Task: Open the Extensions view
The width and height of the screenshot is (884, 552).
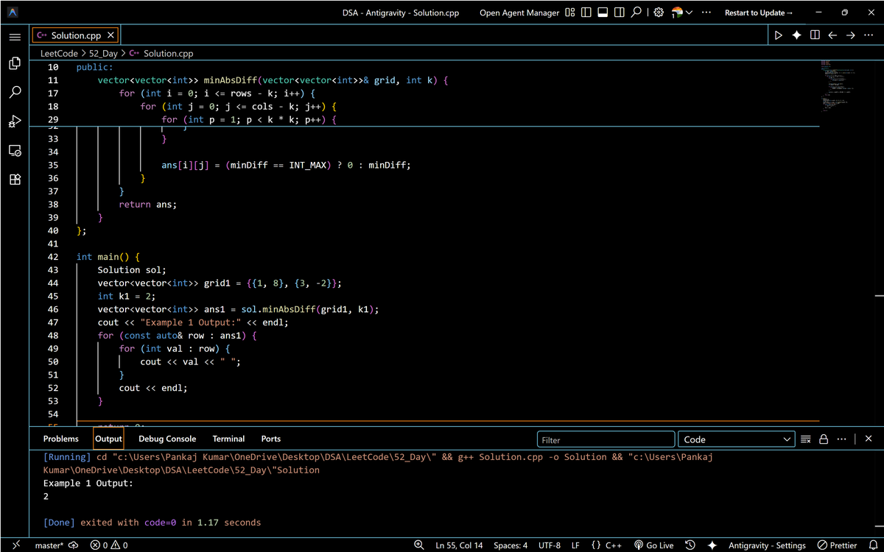Action: (15, 179)
